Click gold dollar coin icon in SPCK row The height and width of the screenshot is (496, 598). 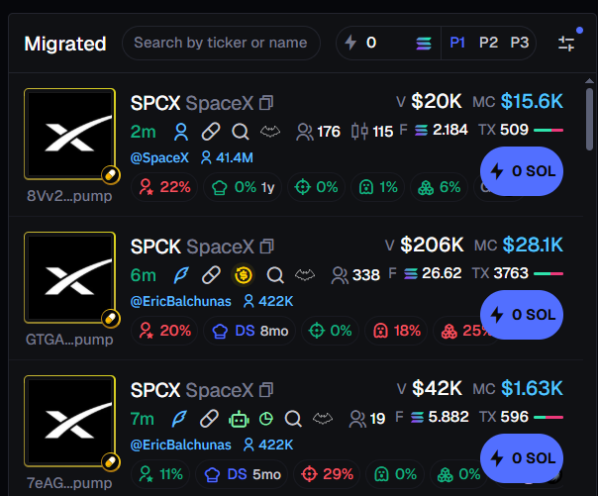243,275
